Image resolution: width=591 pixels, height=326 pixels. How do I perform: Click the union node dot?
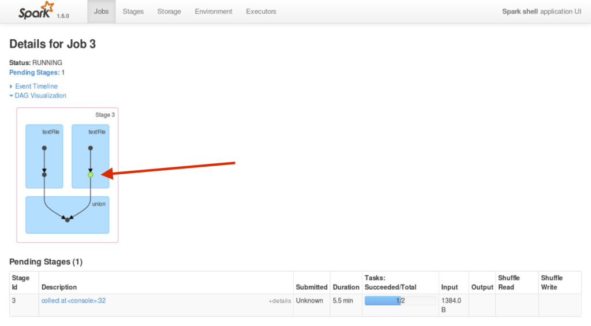click(x=67, y=220)
